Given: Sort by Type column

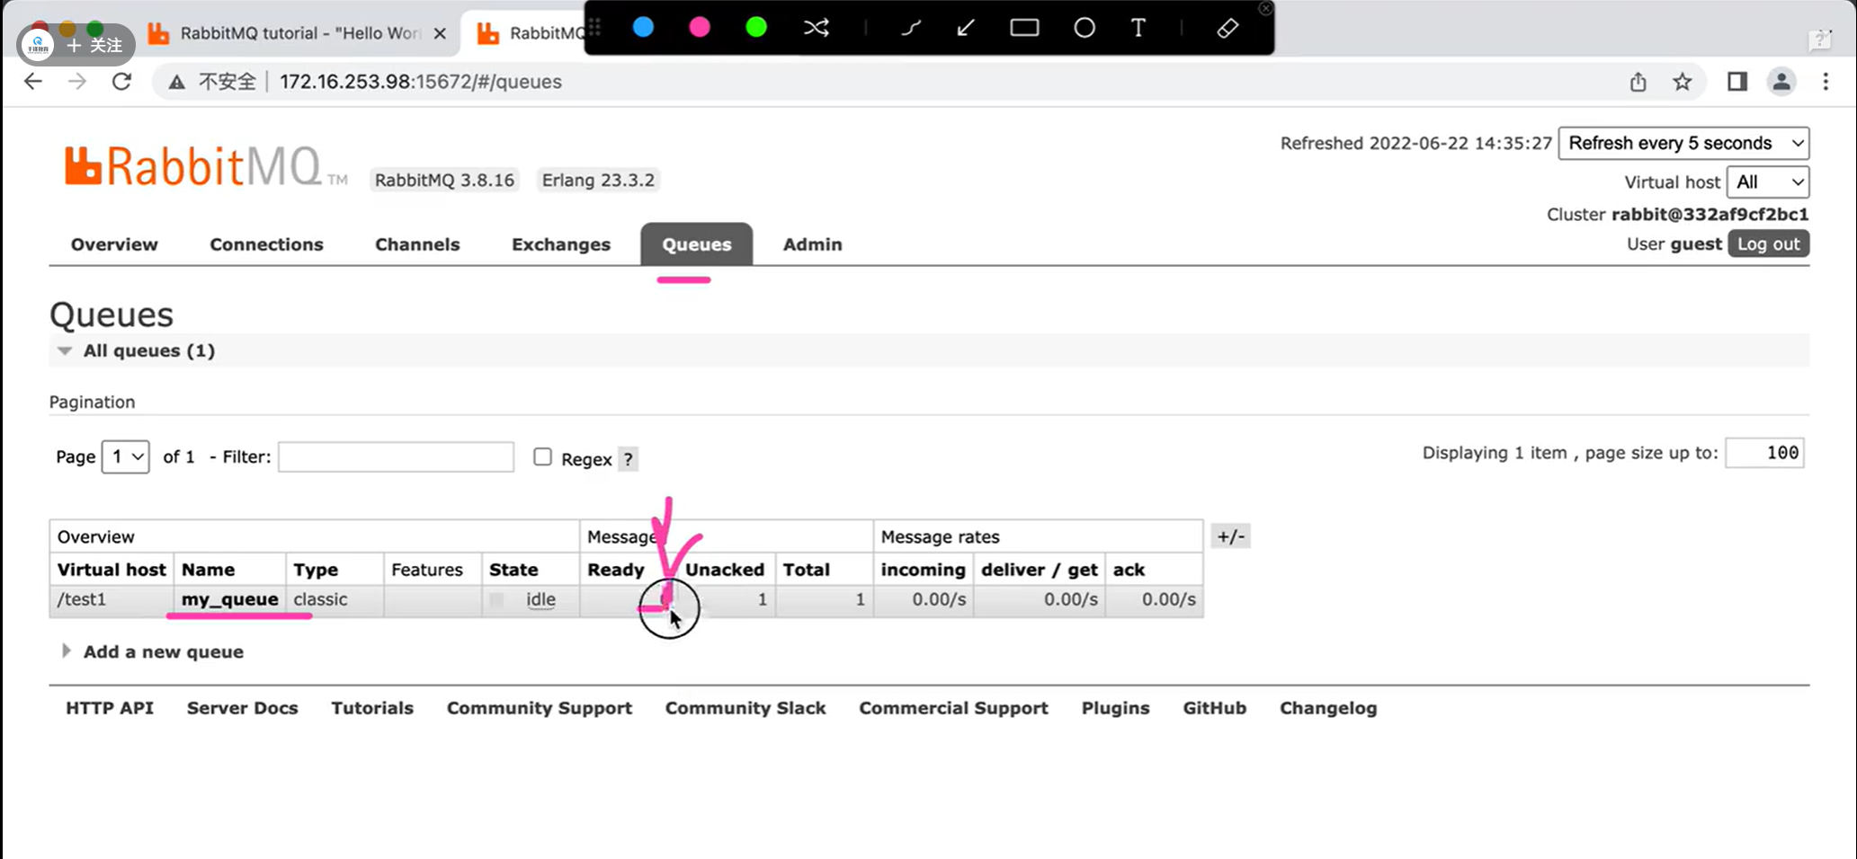Looking at the screenshot, I should (316, 570).
